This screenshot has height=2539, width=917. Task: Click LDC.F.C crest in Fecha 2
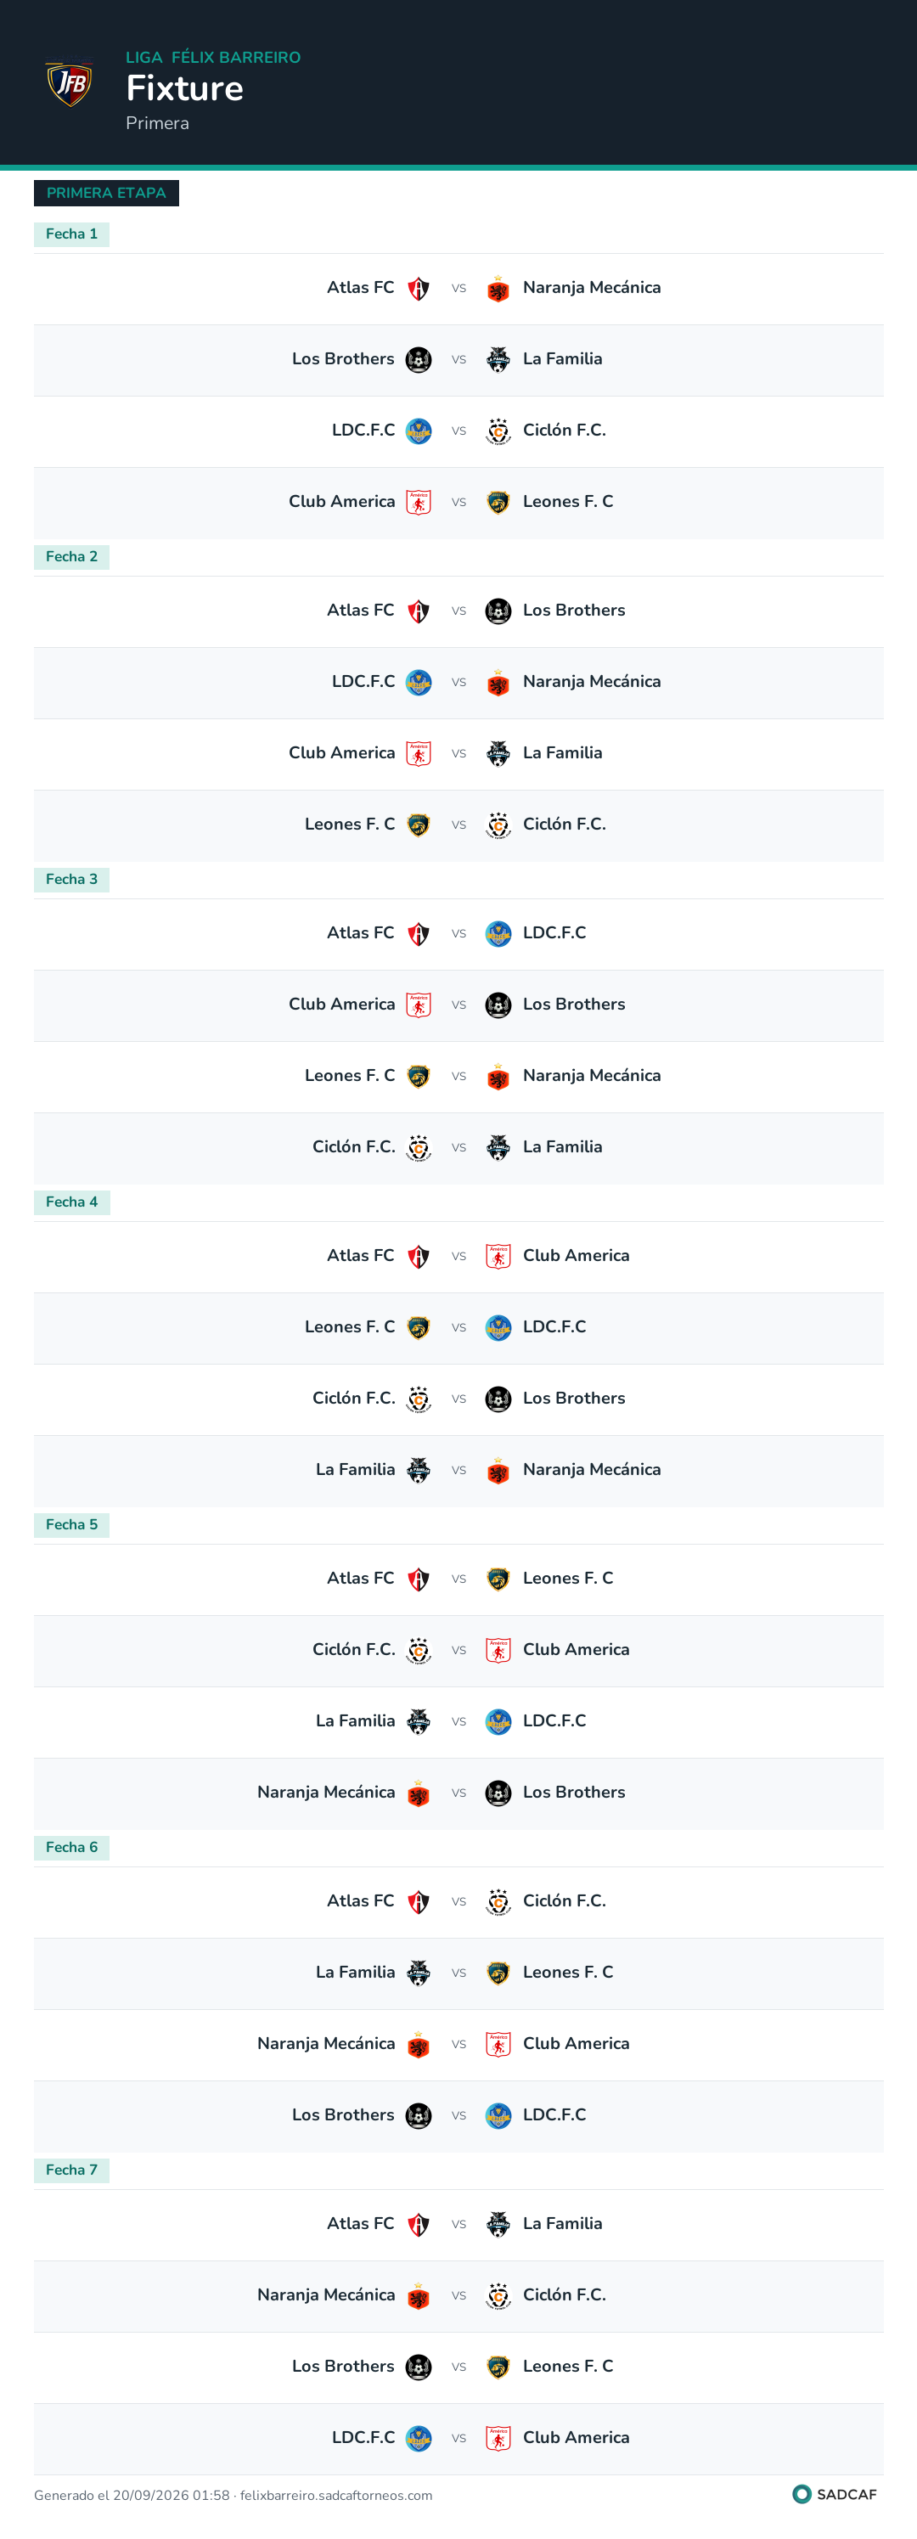[418, 682]
